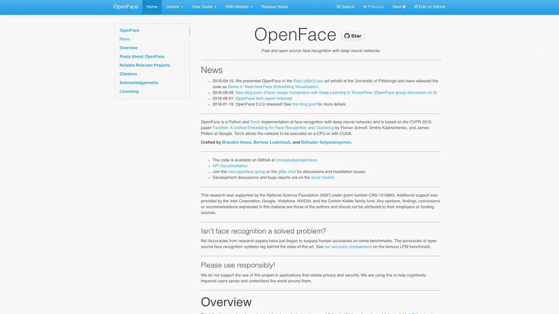Go to the Next page arrow

tap(399, 7)
